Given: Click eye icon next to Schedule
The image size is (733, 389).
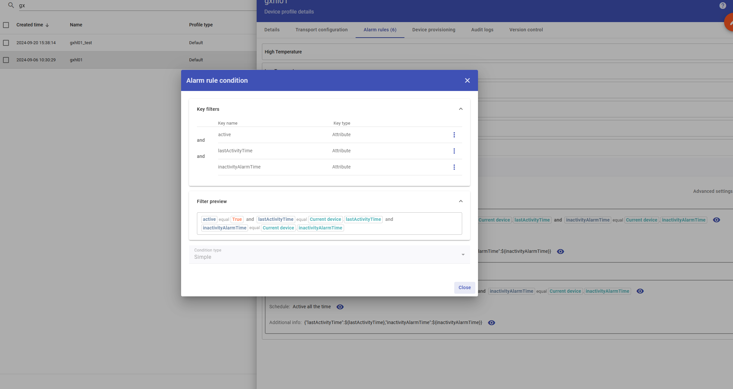Looking at the screenshot, I should tap(340, 307).
